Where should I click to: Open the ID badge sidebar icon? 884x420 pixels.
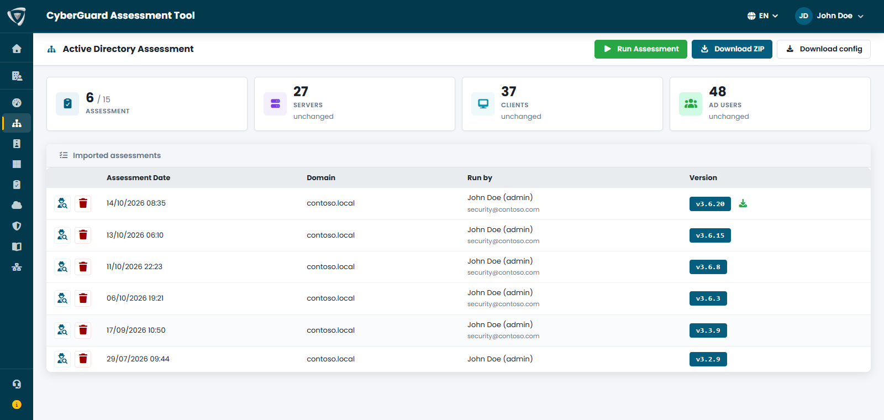[x=17, y=144]
